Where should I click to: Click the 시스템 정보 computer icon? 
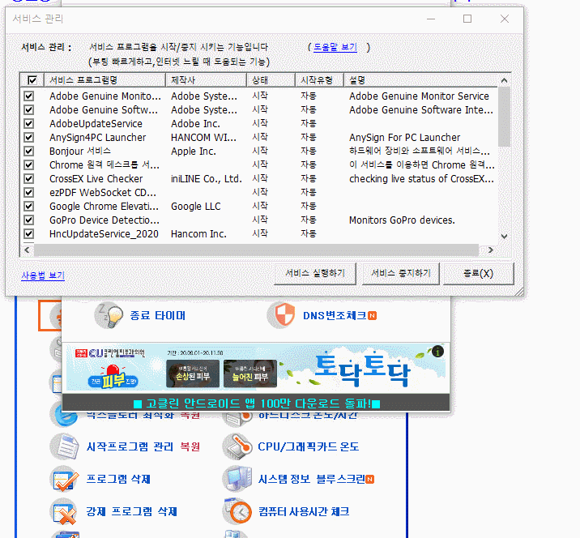click(x=237, y=479)
